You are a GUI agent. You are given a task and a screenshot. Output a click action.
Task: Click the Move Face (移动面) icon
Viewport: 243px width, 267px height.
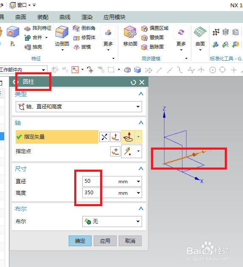pyautogui.click(x=130, y=32)
